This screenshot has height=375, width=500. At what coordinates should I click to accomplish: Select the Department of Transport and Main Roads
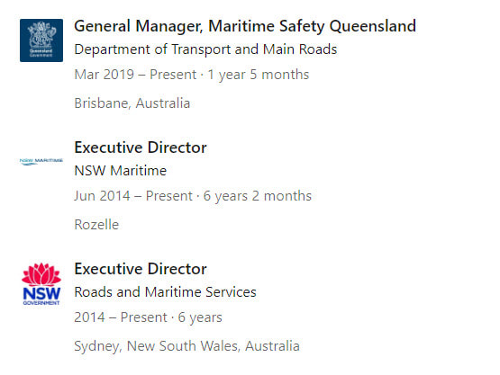pos(205,49)
